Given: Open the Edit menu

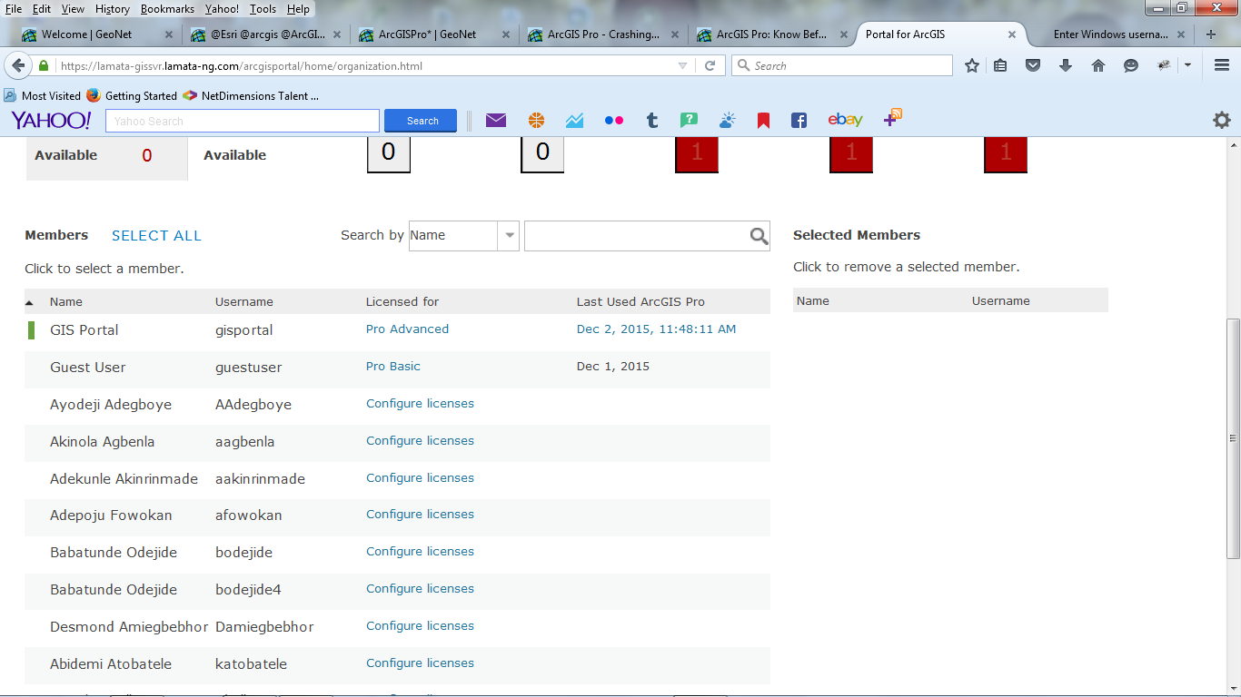Looking at the screenshot, I should 42,8.
